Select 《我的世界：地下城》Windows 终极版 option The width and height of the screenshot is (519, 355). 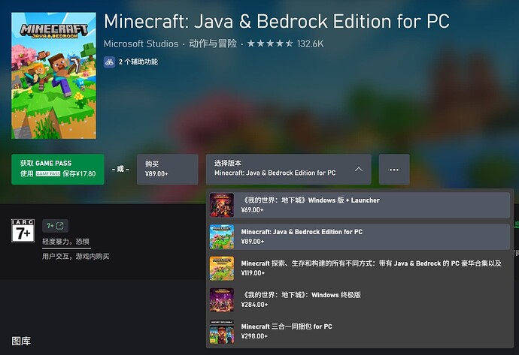click(x=360, y=300)
